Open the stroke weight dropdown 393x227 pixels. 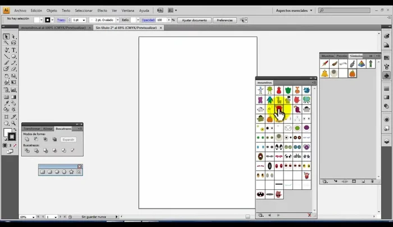click(84, 20)
